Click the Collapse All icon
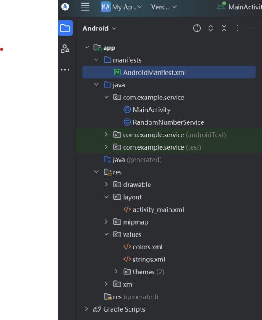 click(224, 28)
